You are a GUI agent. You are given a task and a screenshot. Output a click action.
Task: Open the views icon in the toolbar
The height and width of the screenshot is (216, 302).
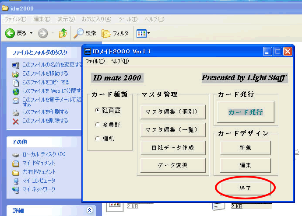141,34
